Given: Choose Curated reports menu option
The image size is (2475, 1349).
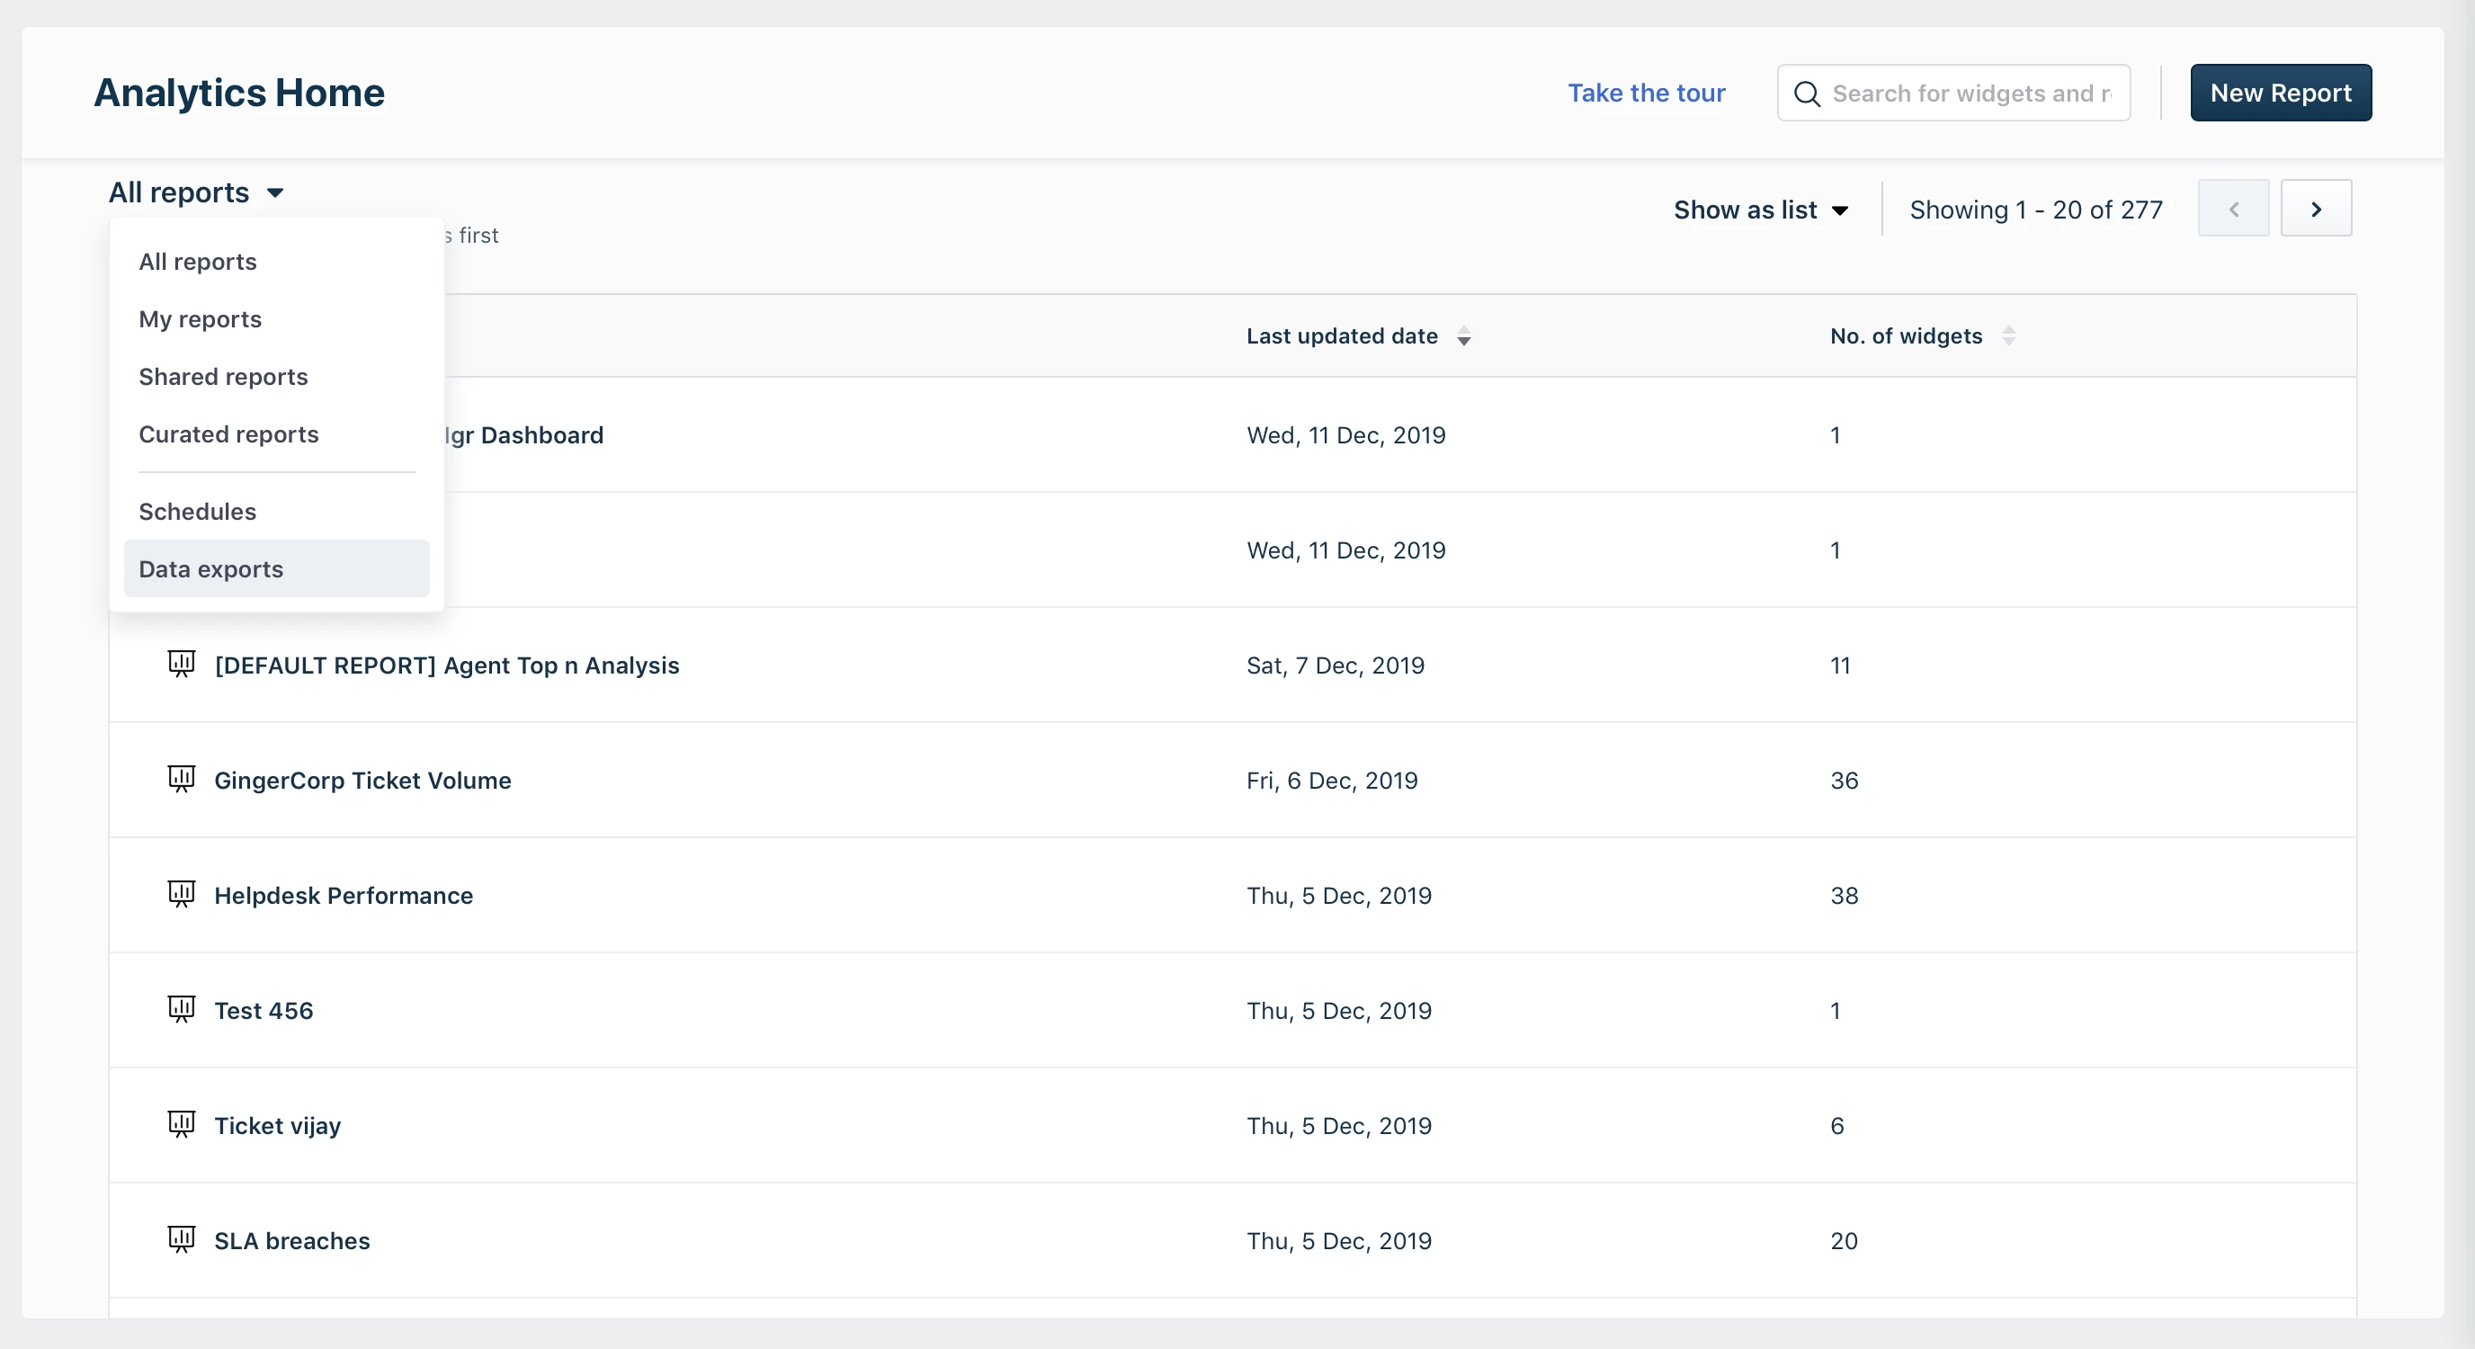Looking at the screenshot, I should point(228,434).
